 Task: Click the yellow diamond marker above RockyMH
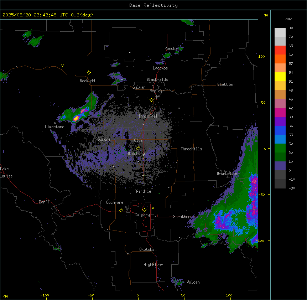[x=89, y=73]
